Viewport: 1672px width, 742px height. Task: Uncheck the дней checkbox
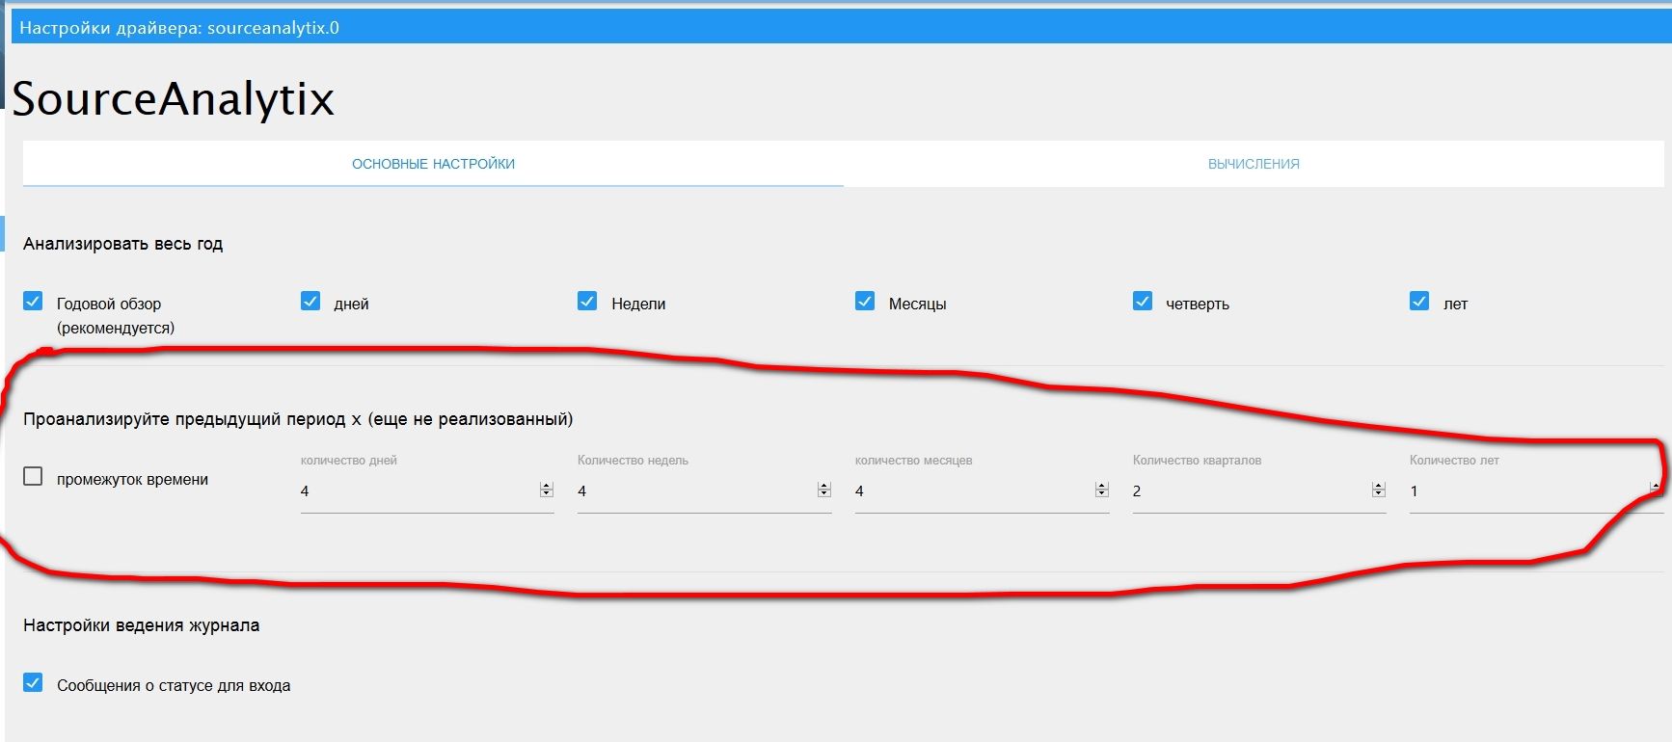pos(310,302)
